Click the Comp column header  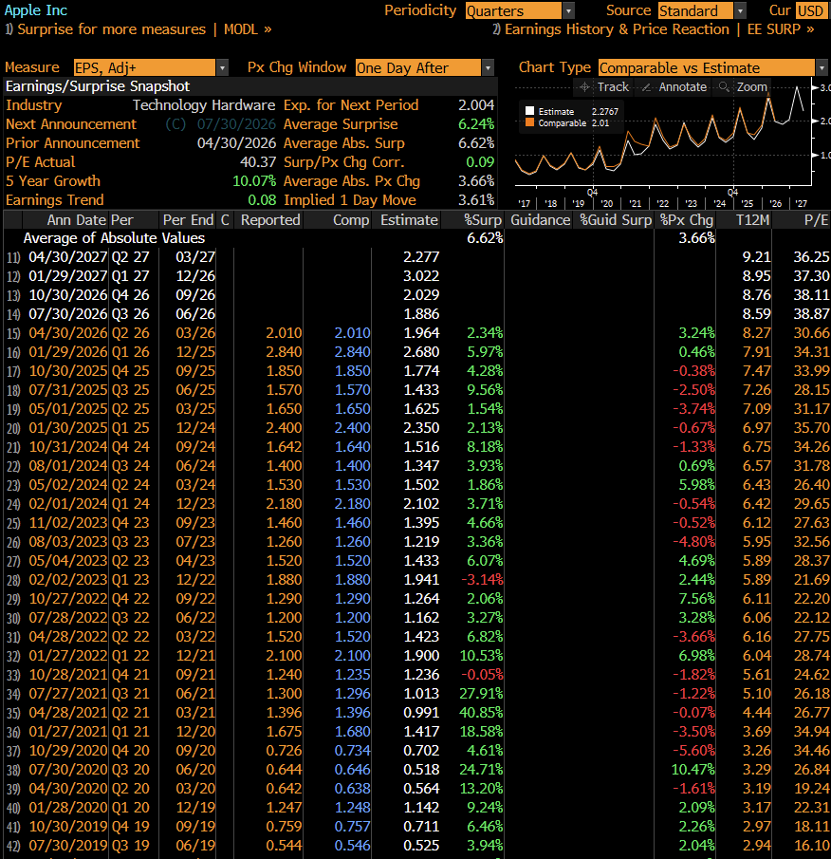coord(351,220)
